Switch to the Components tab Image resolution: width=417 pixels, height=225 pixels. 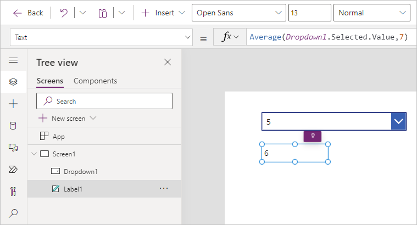coord(95,81)
